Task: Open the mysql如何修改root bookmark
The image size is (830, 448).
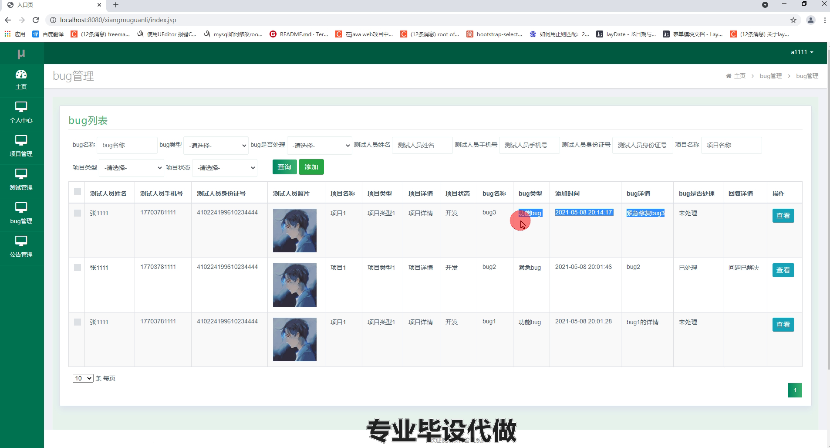Action: point(233,34)
